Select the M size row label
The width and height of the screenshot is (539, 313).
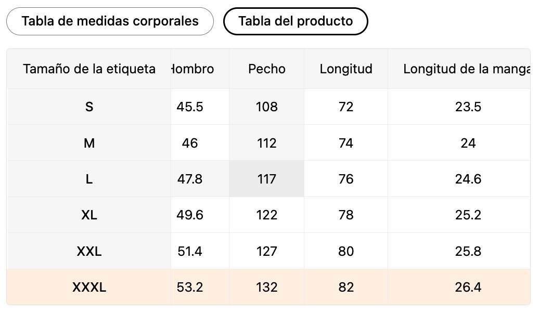(x=89, y=143)
